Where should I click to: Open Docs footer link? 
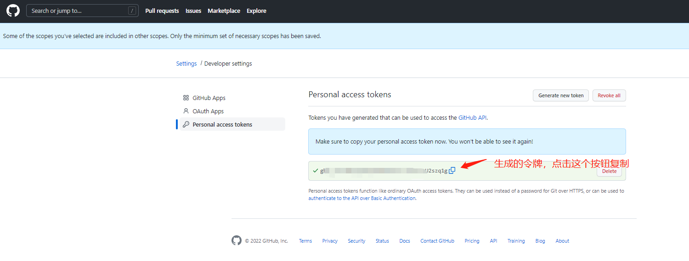(405, 241)
